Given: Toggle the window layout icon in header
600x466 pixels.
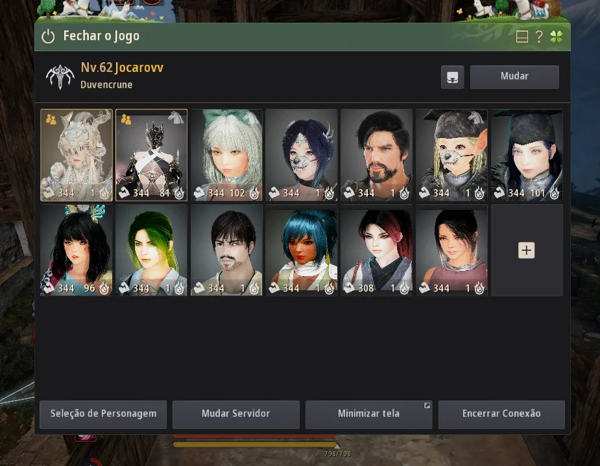Looking at the screenshot, I should click(522, 37).
